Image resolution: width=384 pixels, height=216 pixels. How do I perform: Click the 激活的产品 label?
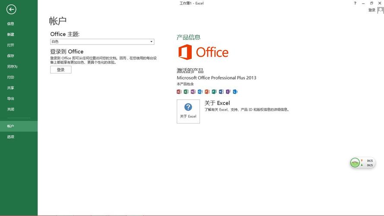190,71
